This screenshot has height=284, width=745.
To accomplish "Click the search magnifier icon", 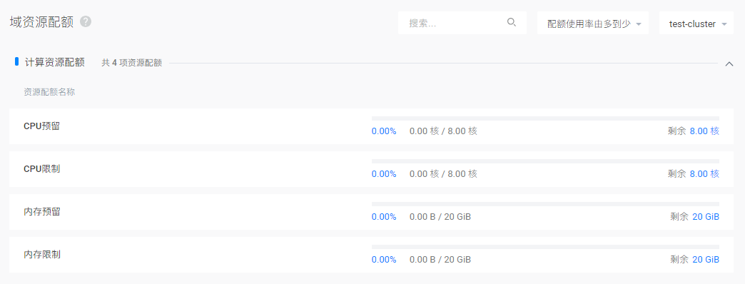I will point(511,22).
